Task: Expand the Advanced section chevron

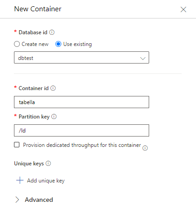Action: click(x=17, y=200)
